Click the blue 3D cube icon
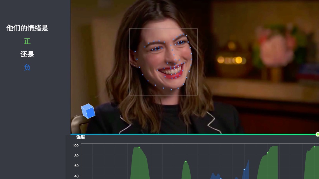This screenshot has height=179, width=319. (88, 111)
